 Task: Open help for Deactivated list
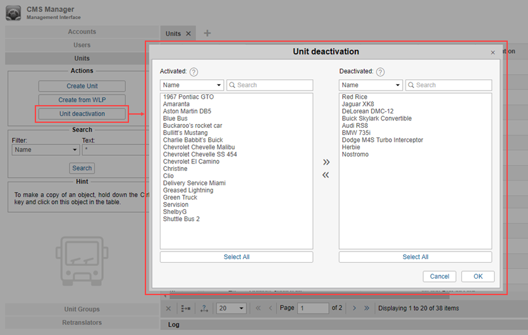tap(380, 72)
